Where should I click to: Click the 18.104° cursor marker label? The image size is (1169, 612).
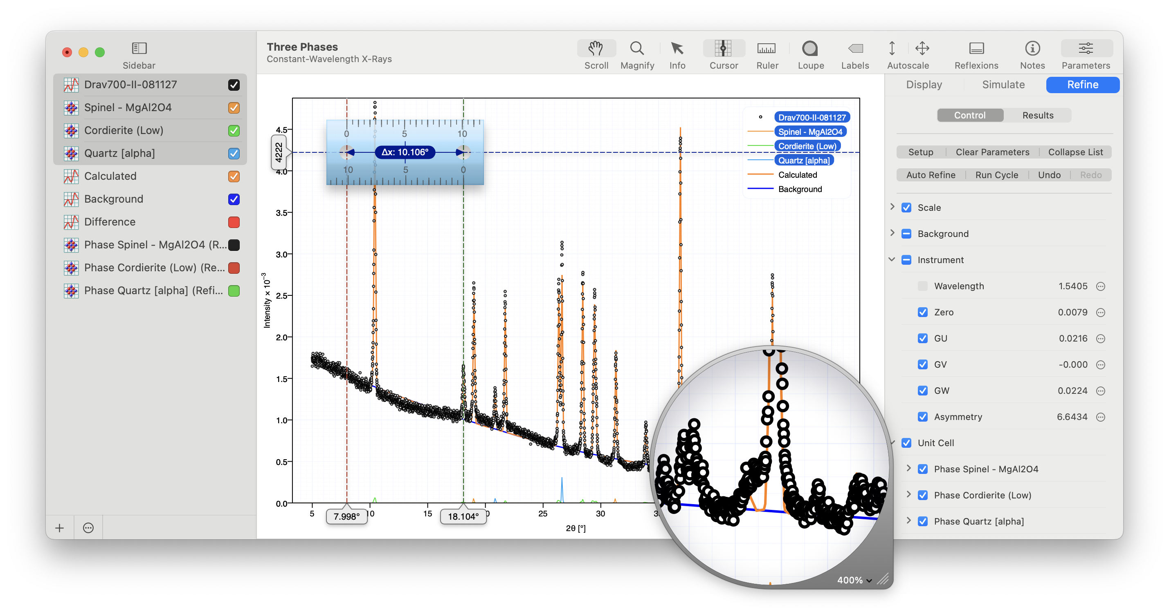click(x=463, y=516)
